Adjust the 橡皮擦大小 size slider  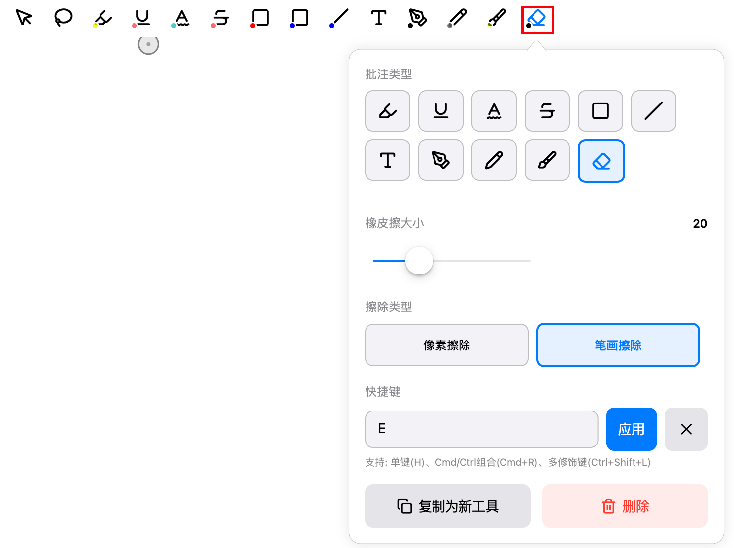pos(419,260)
